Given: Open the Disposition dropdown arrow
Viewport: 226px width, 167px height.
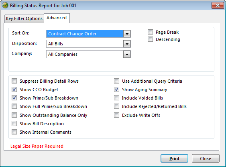Looking at the screenshot, I should point(127,44).
